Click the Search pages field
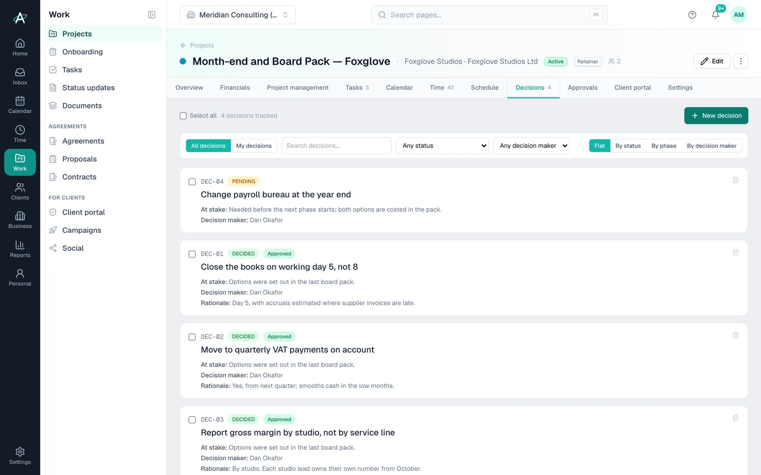The height and width of the screenshot is (475, 761). click(x=489, y=15)
